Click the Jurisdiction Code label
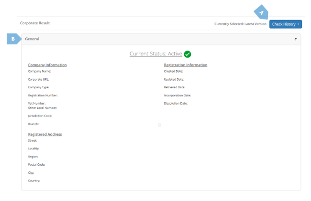Image resolution: width=311 pixels, height=201 pixels. [40, 116]
